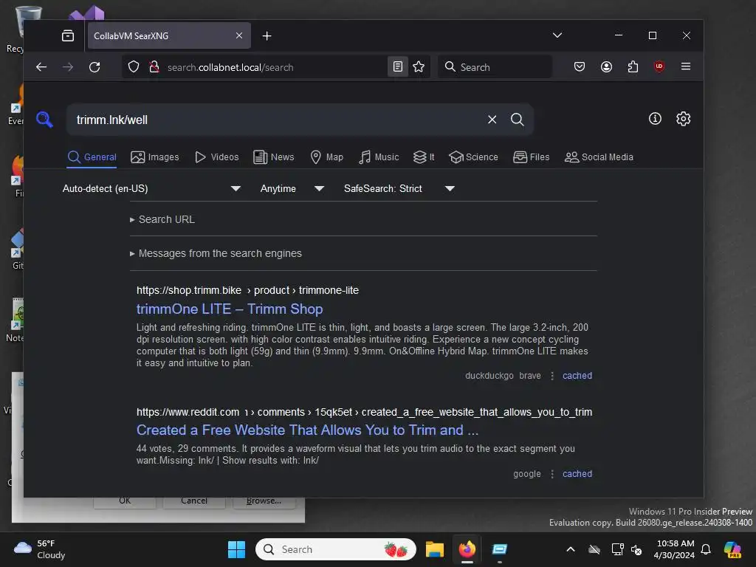The image size is (756, 567).
Task: Open Created a Free Website result link
Action: [x=307, y=430]
